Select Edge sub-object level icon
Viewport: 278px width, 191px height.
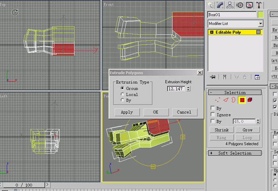[x=226, y=100]
